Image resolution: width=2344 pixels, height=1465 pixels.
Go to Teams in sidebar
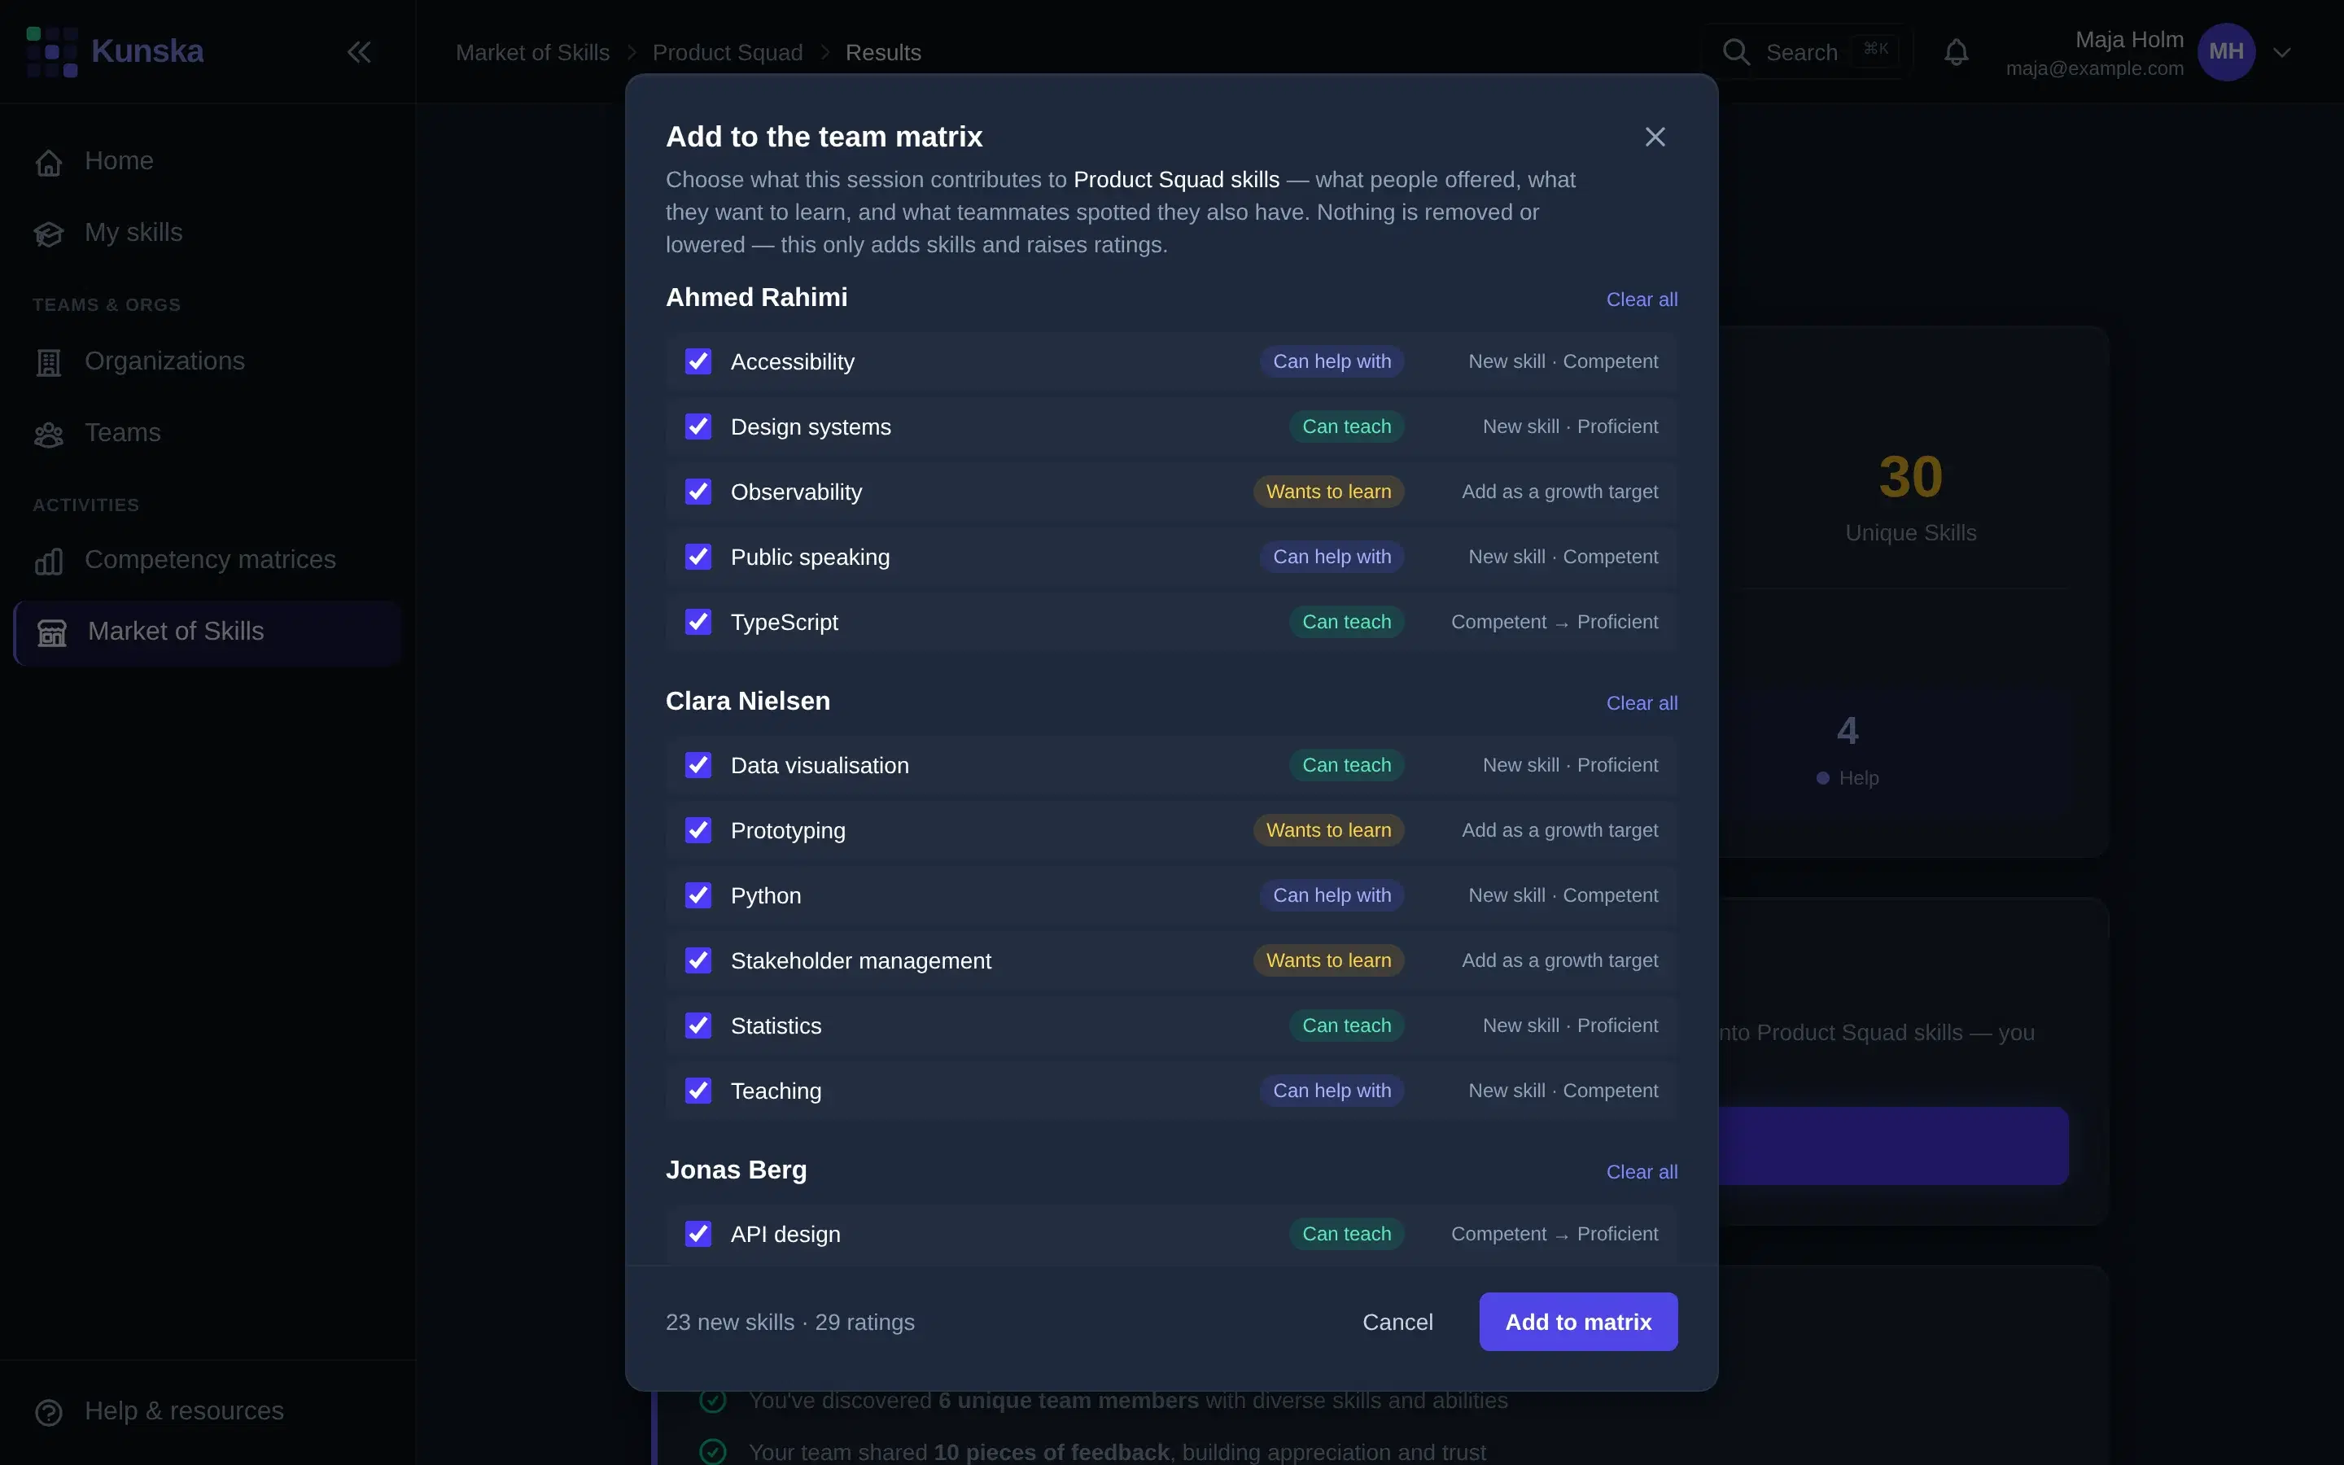(208, 433)
